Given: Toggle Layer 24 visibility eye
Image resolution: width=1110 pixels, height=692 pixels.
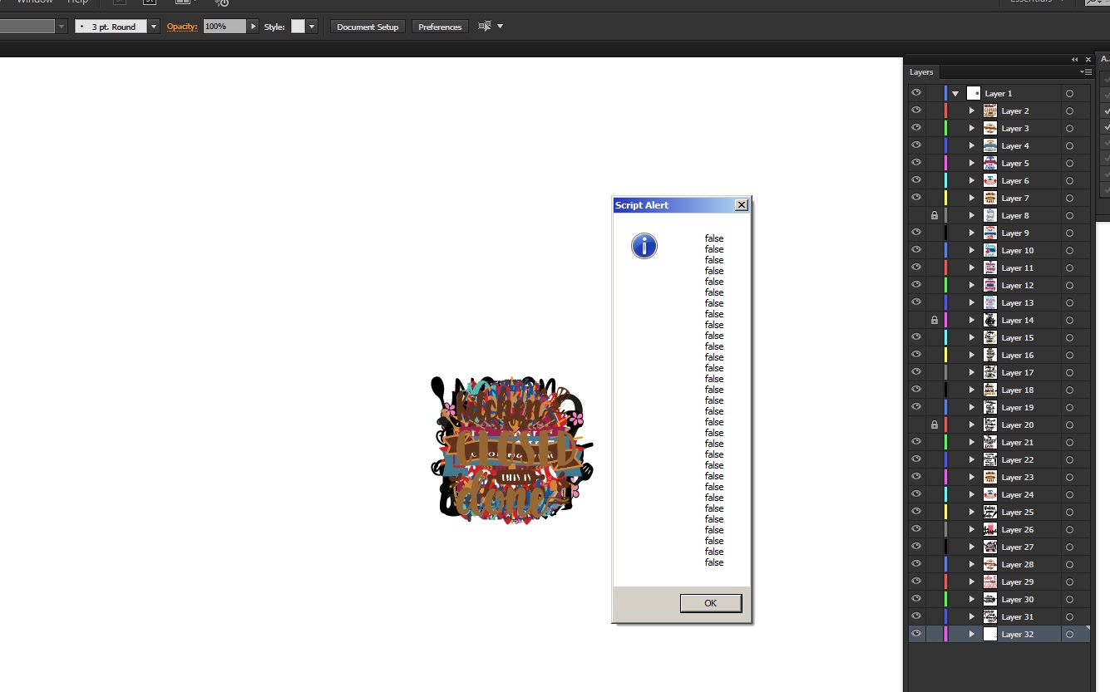Looking at the screenshot, I should pyautogui.click(x=916, y=495).
